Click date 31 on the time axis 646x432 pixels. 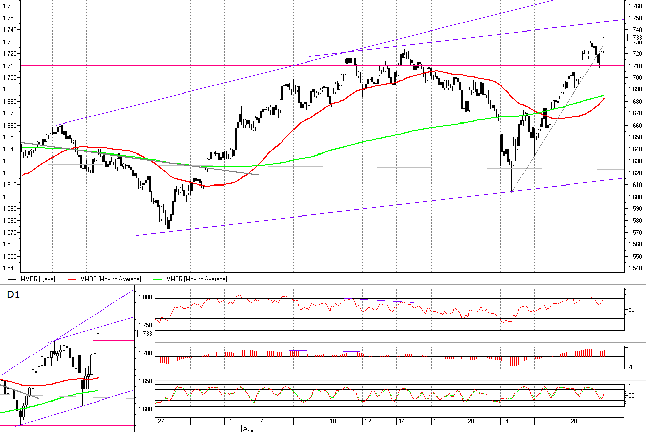229,422
